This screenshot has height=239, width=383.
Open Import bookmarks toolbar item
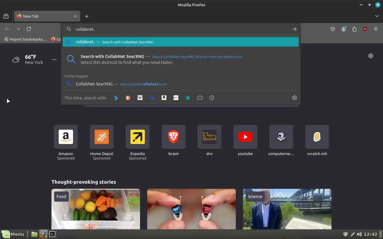coord(25,39)
